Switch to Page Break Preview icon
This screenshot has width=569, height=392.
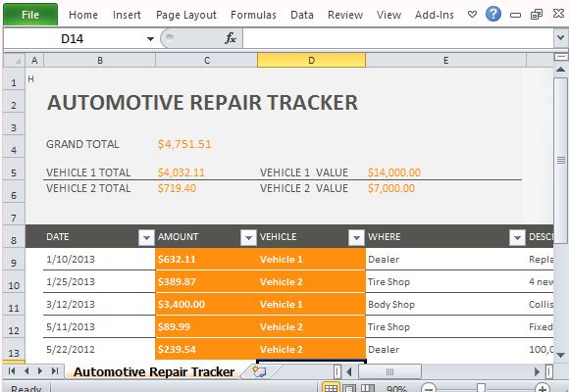point(367,388)
